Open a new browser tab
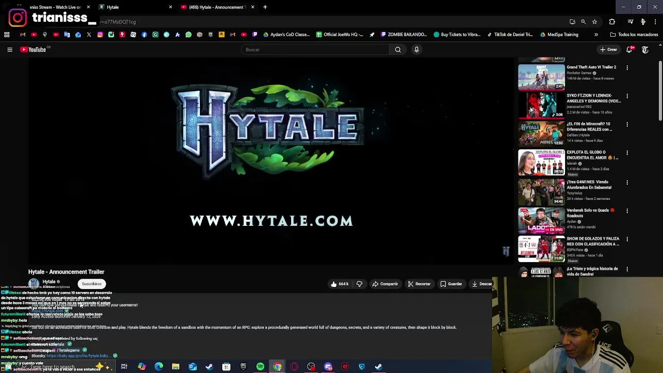The image size is (663, 373). coord(265,7)
